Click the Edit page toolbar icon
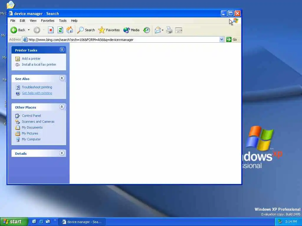The width and height of the screenshot is (302, 226). coord(178,30)
